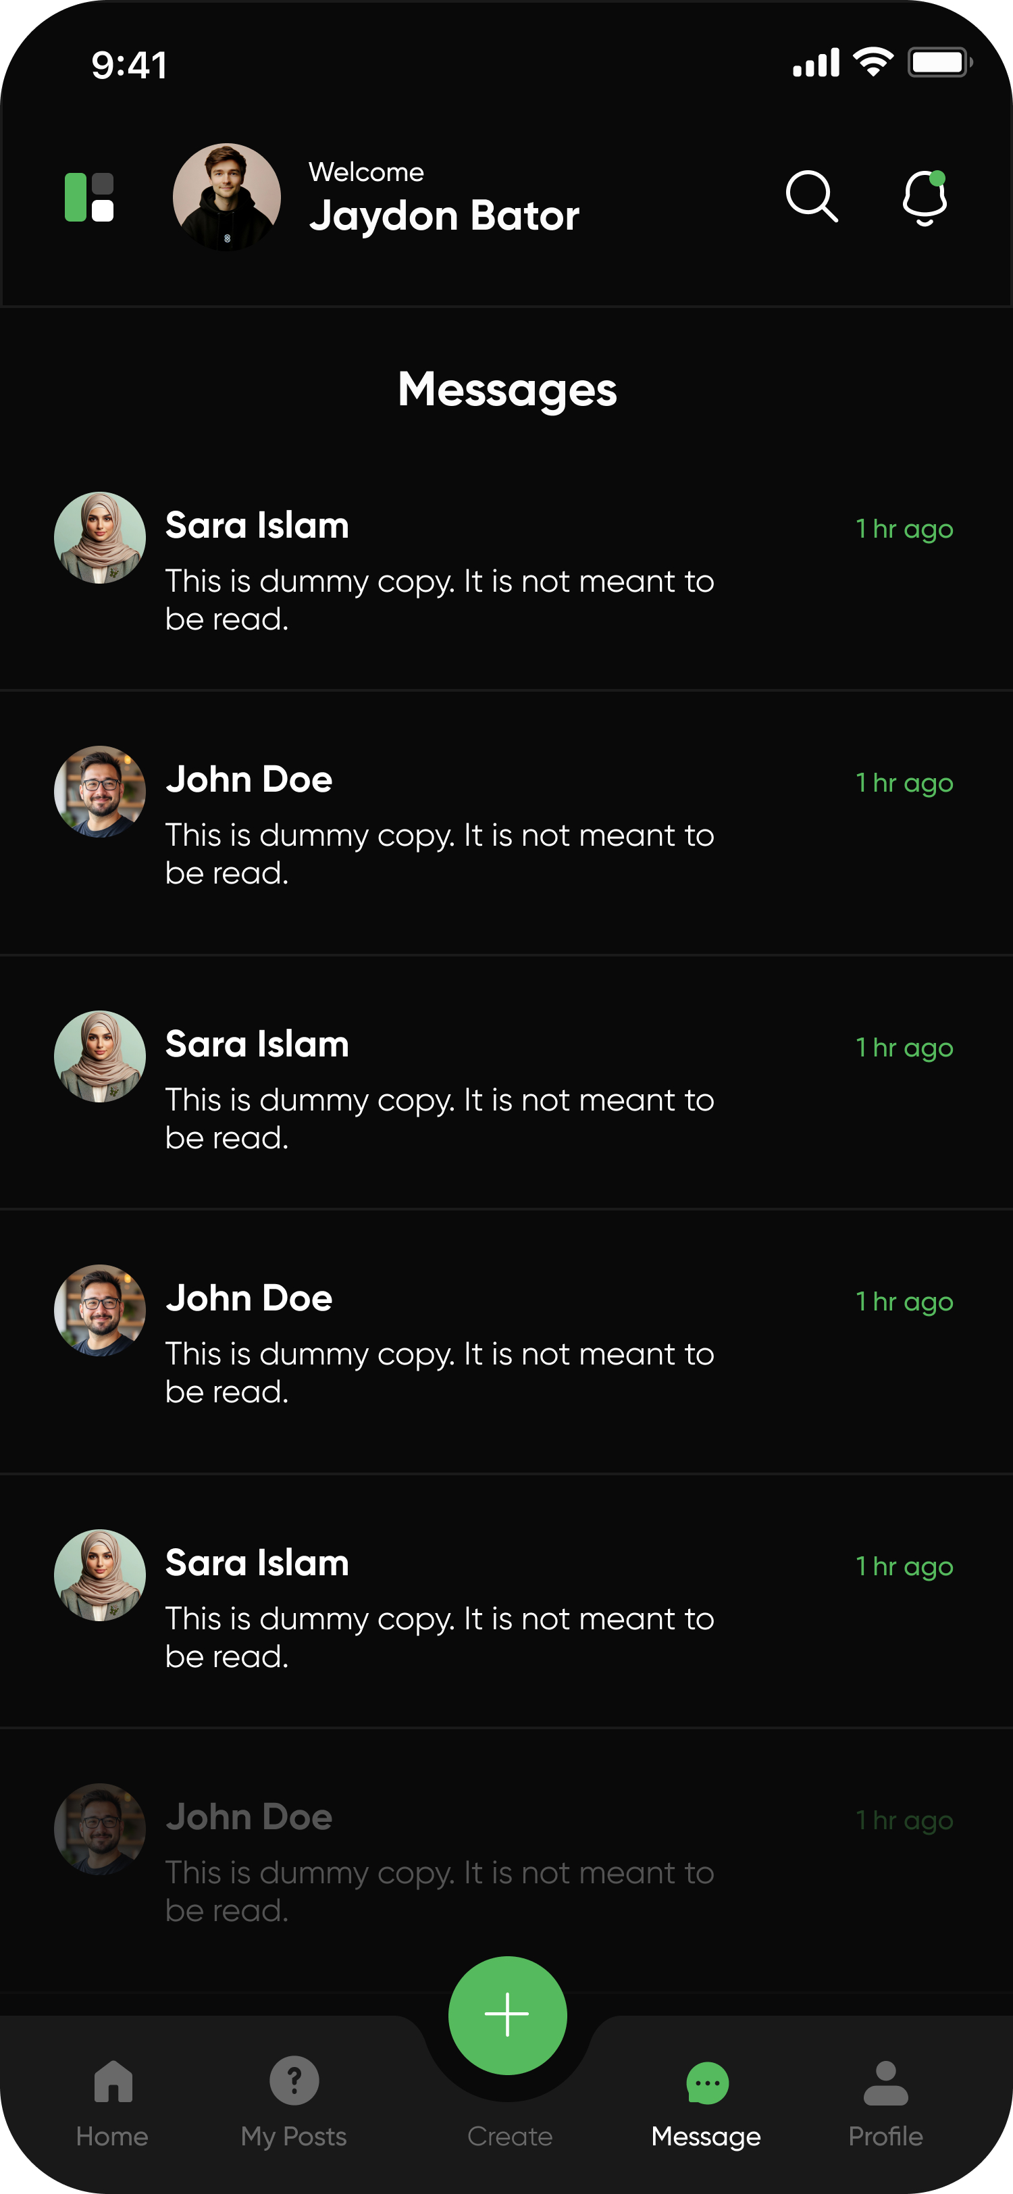Tap the first John Doe avatar
Image resolution: width=1013 pixels, height=2194 pixels.
click(99, 792)
